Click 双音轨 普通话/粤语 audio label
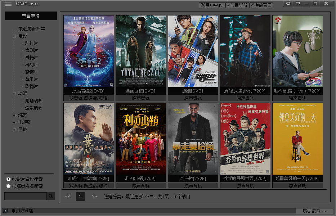The height and width of the screenshot is (216, 336). [x=88, y=185]
